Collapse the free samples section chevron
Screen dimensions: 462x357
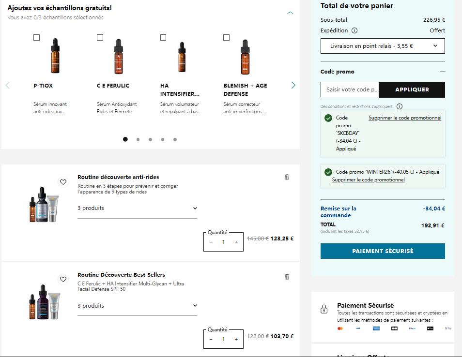290,13
